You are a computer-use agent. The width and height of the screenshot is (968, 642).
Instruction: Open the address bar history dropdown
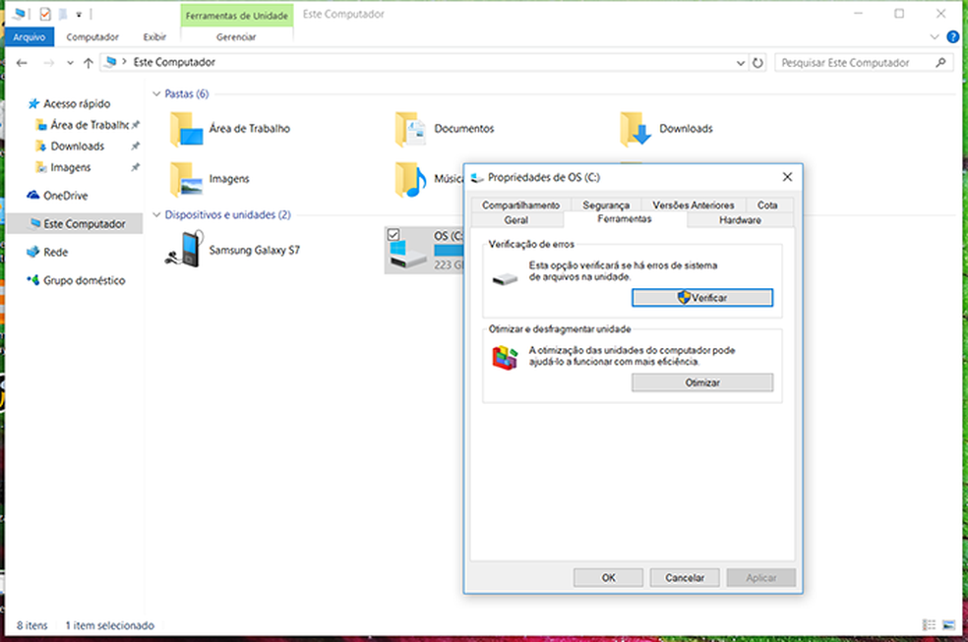740,63
